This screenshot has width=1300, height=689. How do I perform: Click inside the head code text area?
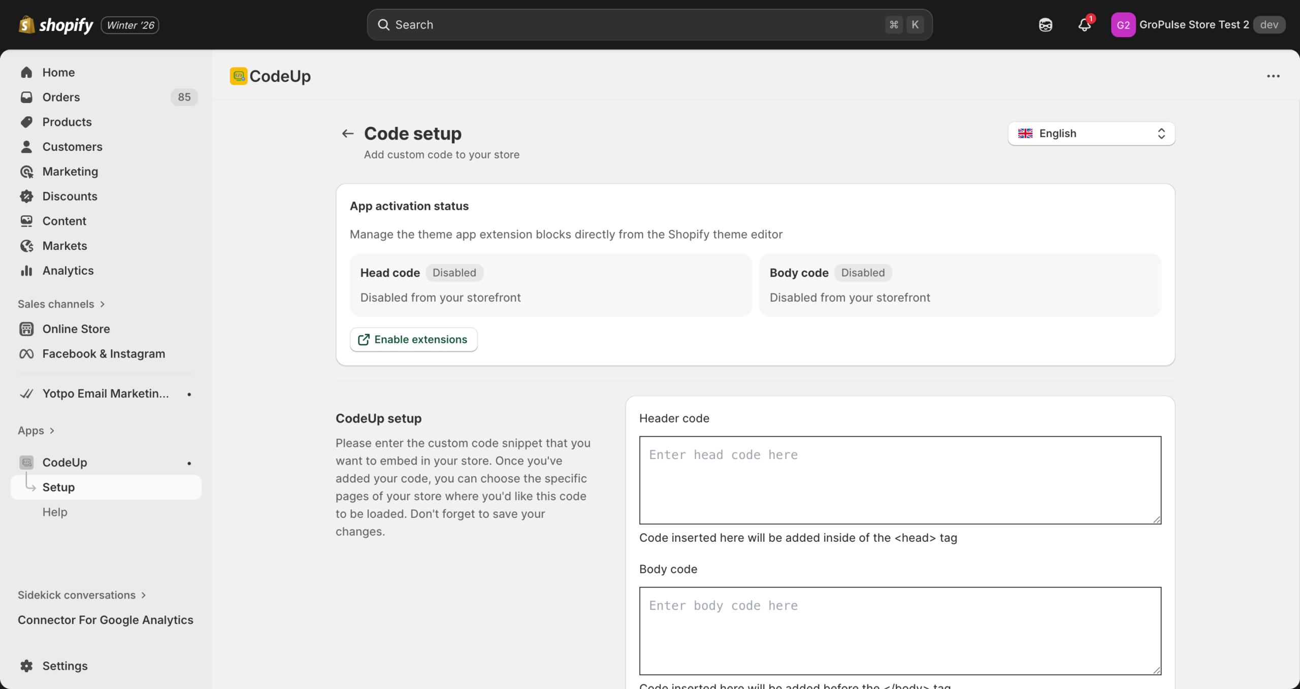click(x=899, y=479)
